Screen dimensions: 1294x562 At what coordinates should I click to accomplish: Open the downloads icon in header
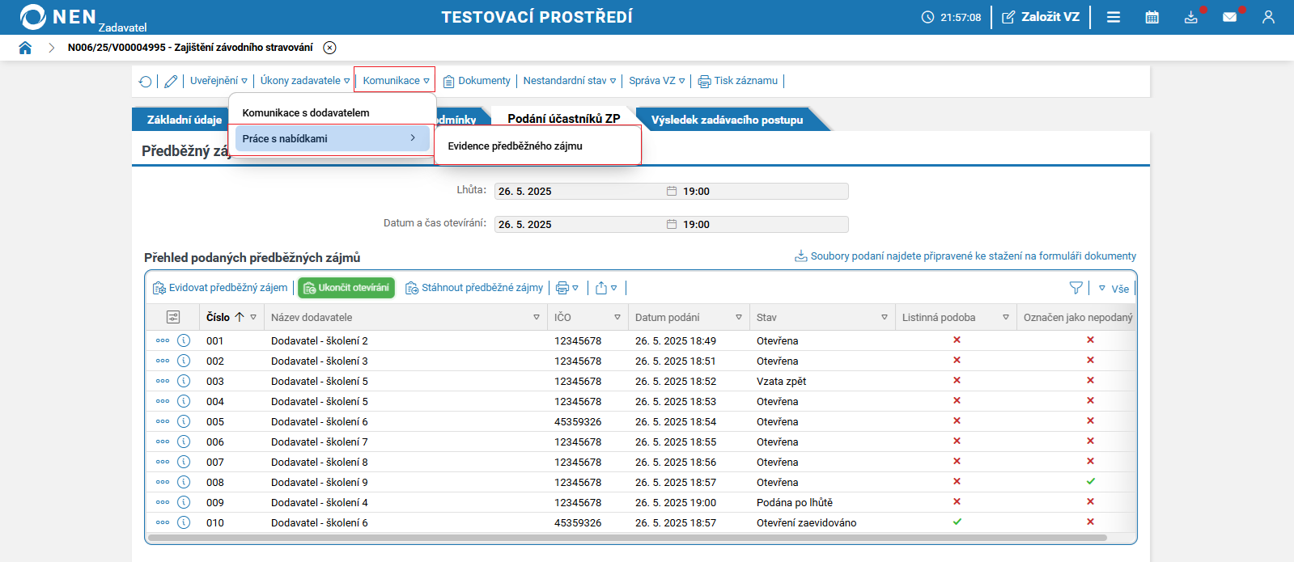(1191, 17)
